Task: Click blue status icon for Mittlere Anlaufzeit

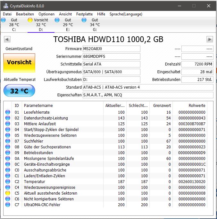Action: (x=8, y=124)
